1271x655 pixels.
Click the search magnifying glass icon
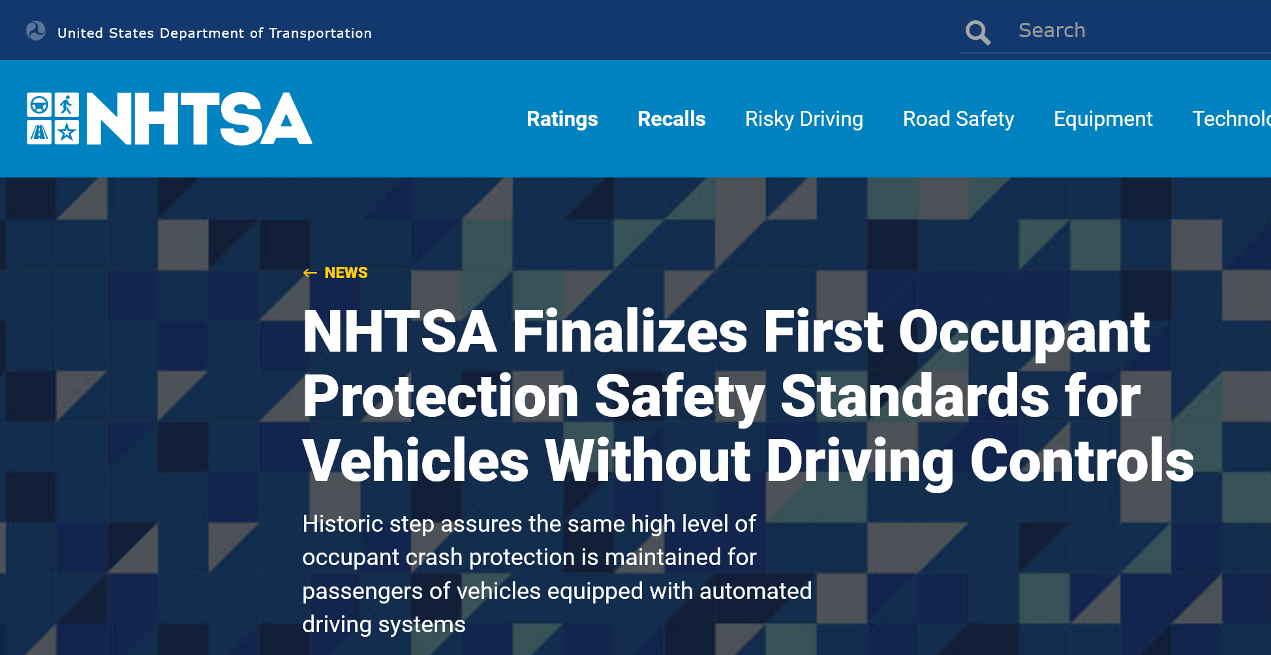(x=977, y=32)
